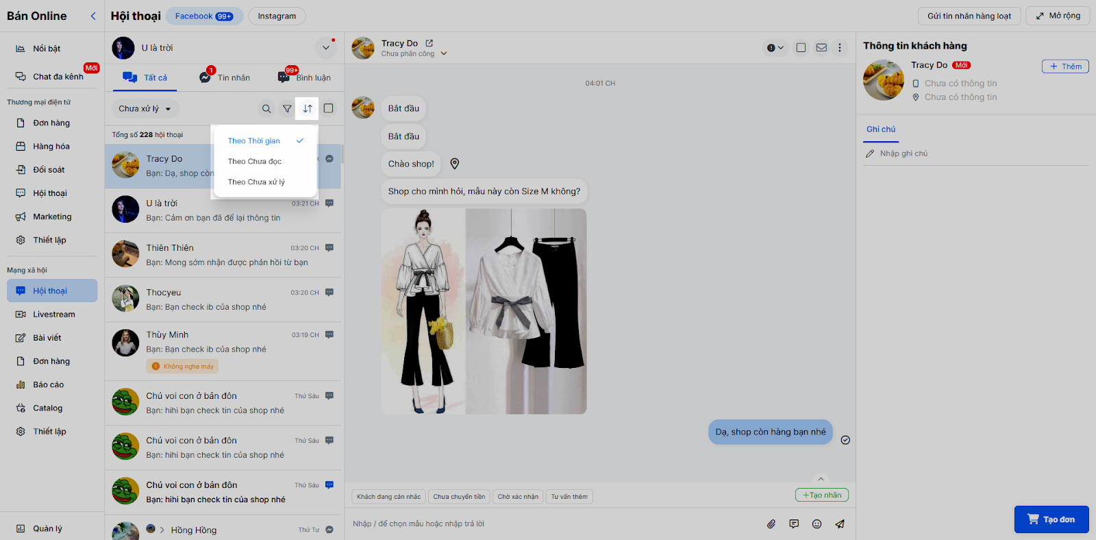Click the message reply input field
This screenshot has height=540, width=1096.
coord(555,524)
